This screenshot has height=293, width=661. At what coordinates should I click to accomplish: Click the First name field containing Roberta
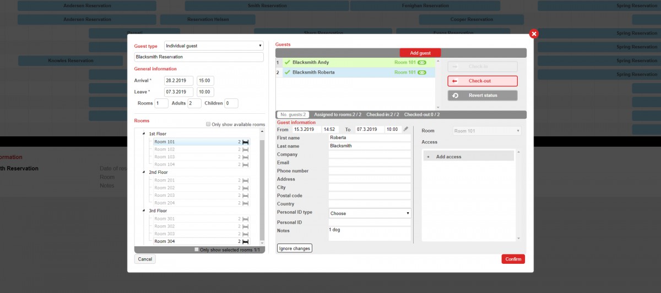point(370,138)
